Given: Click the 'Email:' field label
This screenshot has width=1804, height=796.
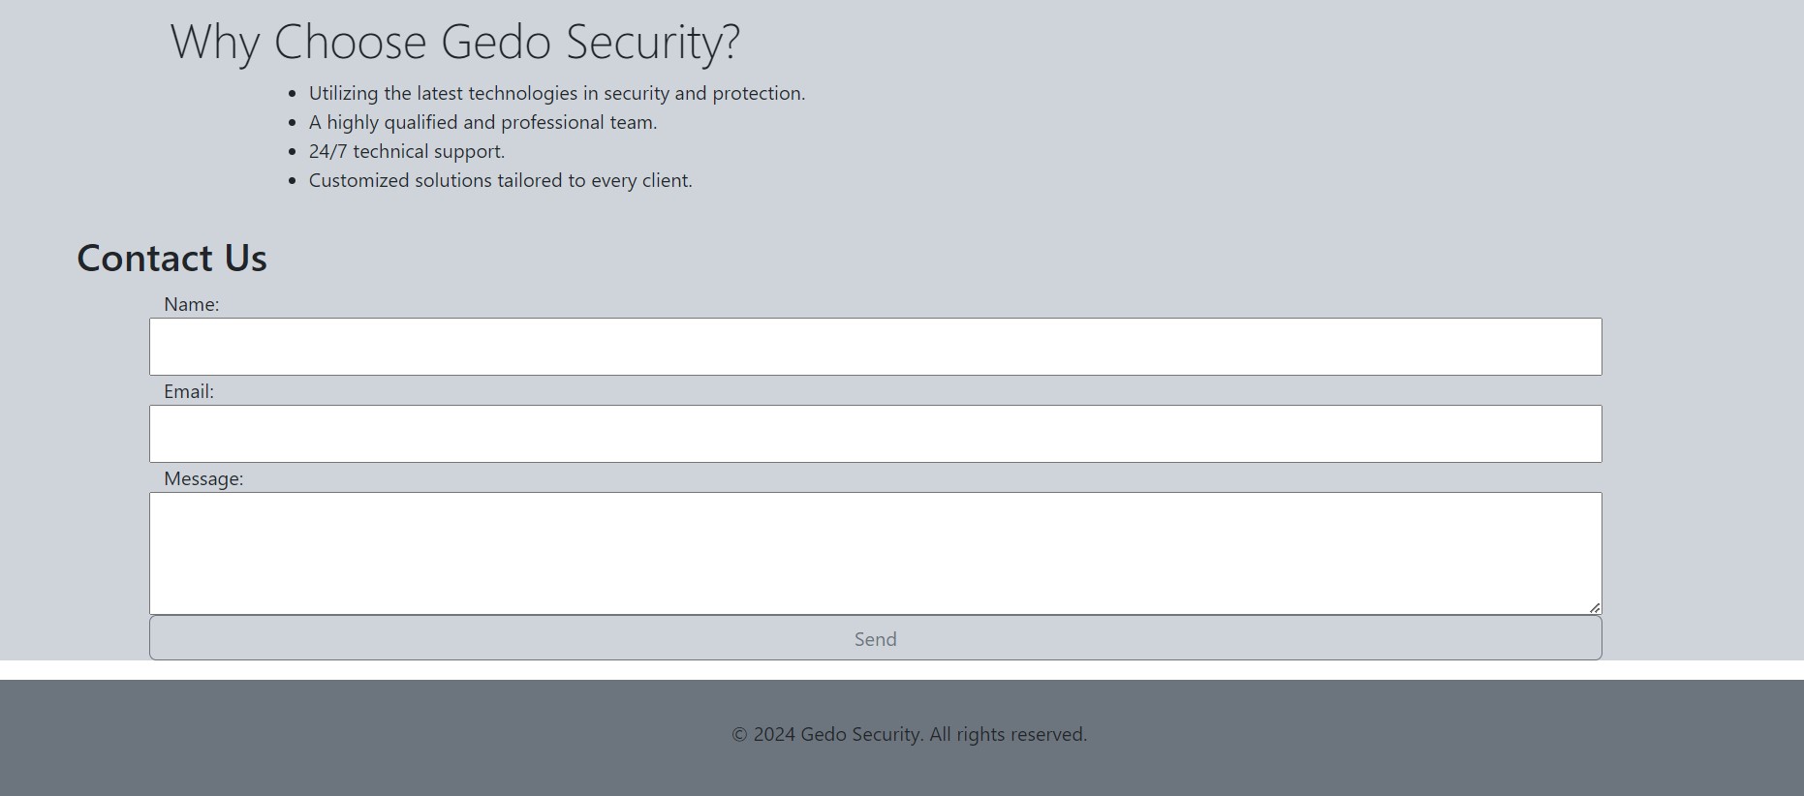Looking at the screenshot, I should [189, 391].
